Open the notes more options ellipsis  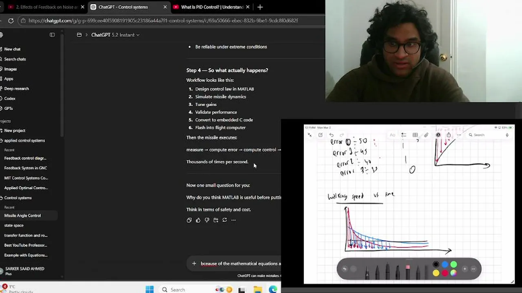pyautogui.click(x=459, y=135)
